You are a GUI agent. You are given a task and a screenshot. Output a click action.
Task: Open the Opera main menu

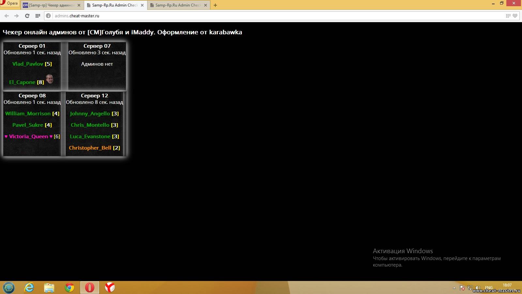(x=10, y=4)
